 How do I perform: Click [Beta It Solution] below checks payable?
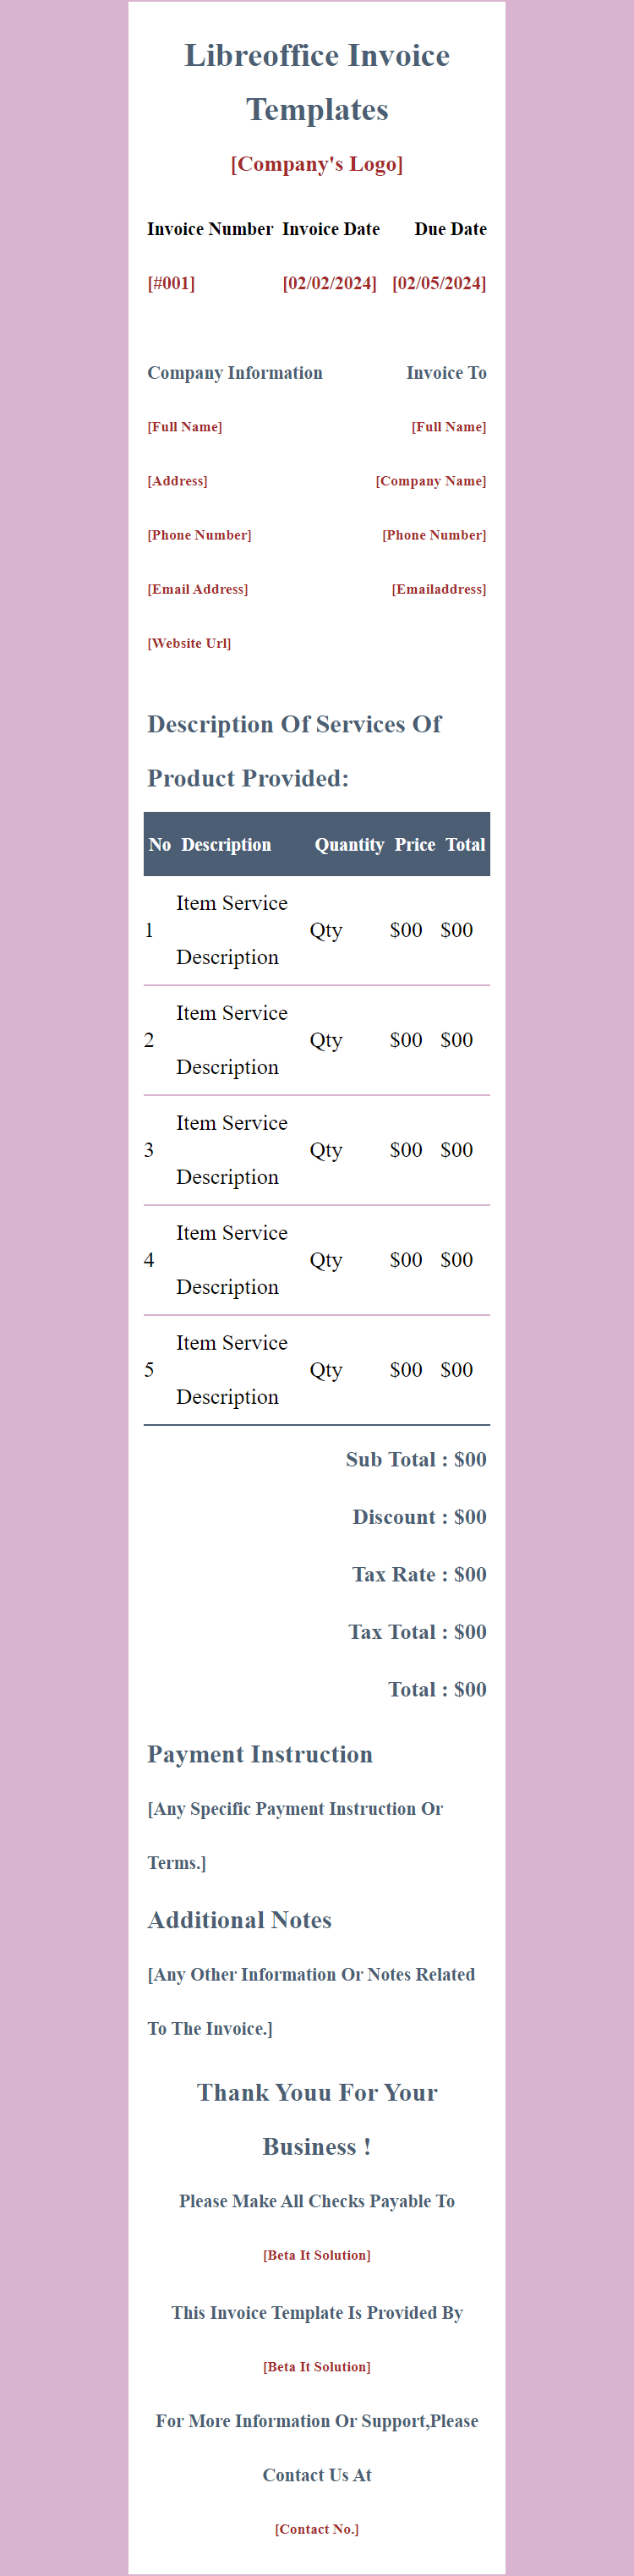tap(317, 2255)
